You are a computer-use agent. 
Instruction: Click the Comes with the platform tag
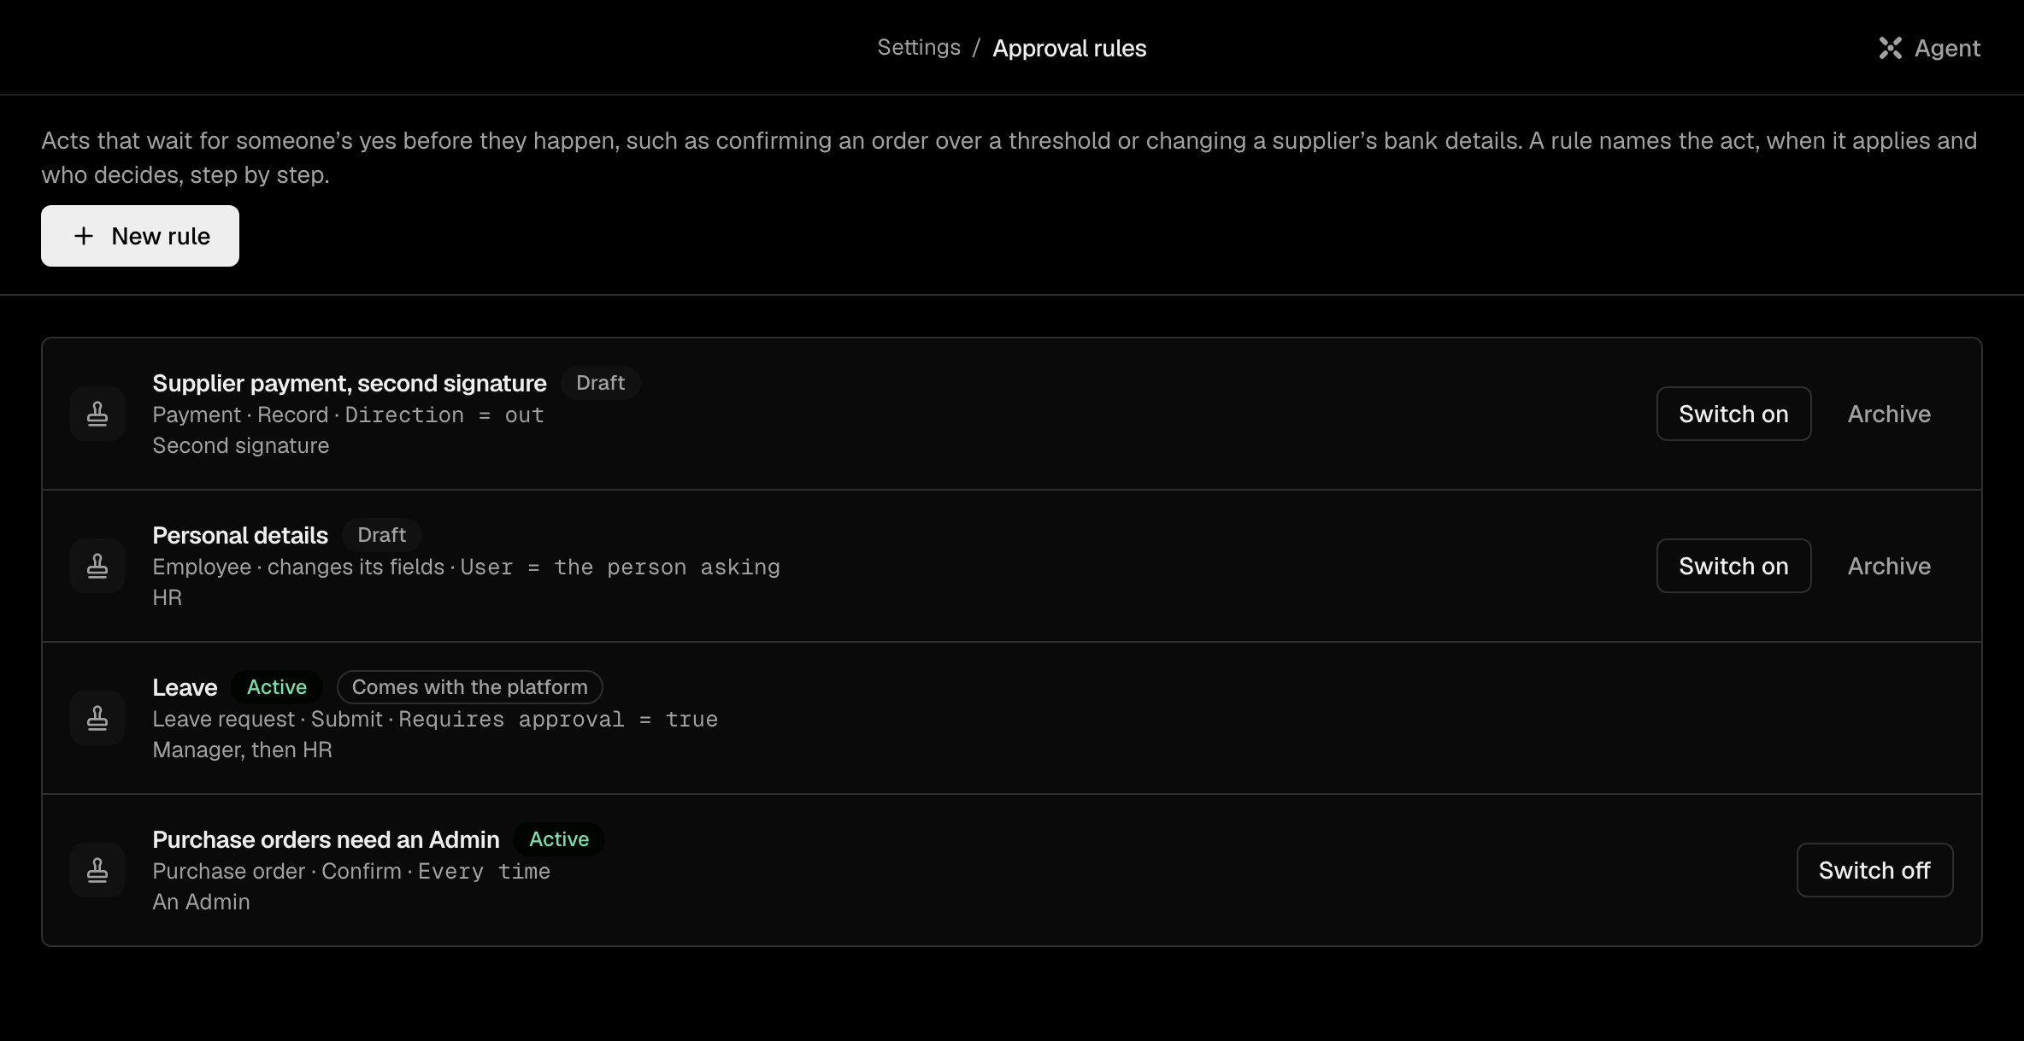[470, 687]
